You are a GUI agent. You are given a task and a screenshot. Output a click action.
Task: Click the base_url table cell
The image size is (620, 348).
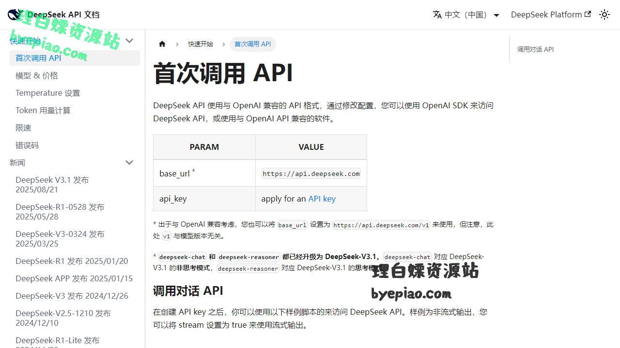[x=204, y=173]
